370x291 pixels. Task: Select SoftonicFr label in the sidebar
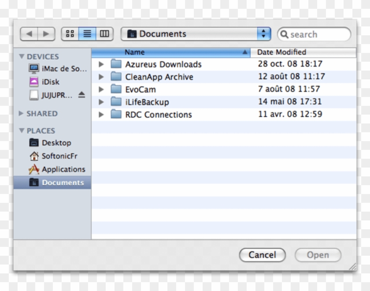(59, 156)
